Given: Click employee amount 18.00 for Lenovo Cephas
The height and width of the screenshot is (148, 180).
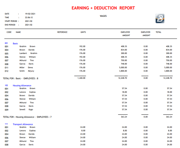Looking at the screenshot, I should coord(125,92).
